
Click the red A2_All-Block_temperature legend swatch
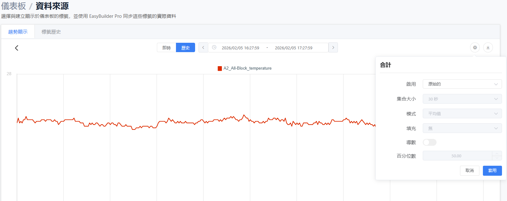[220, 68]
